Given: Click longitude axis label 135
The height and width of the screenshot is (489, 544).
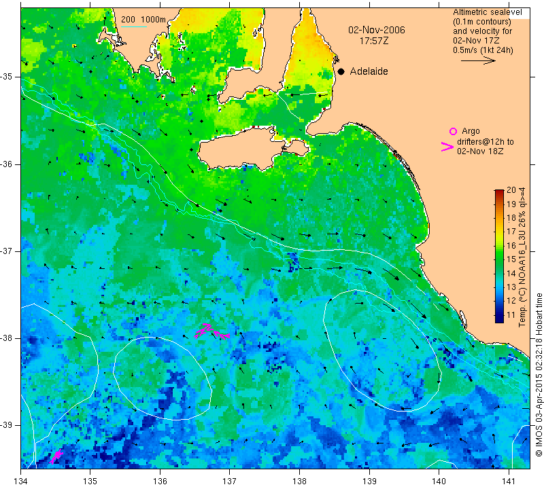Looking at the screenshot, I should click(x=90, y=482).
